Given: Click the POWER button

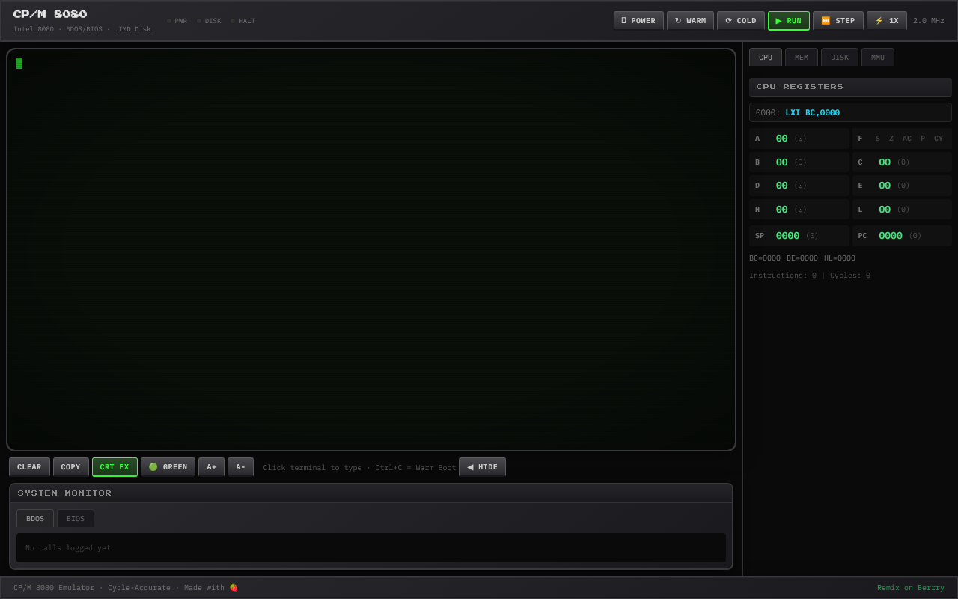Looking at the screenshot, I should point(638,21).
